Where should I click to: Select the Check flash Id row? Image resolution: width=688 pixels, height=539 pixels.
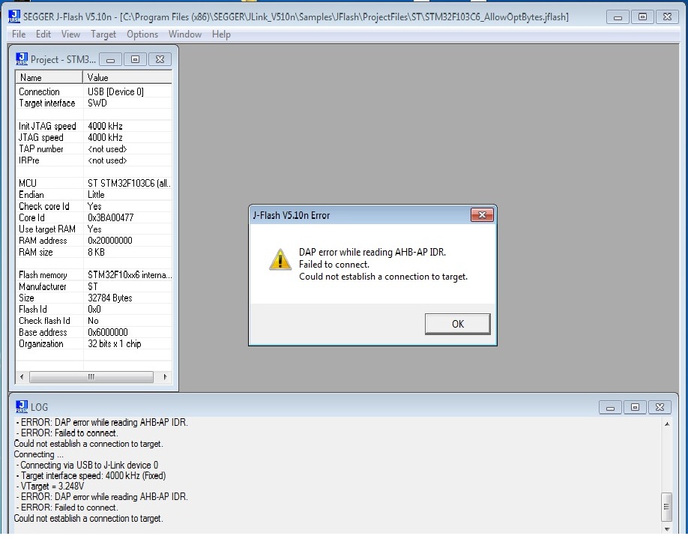(x=94, y=321)
